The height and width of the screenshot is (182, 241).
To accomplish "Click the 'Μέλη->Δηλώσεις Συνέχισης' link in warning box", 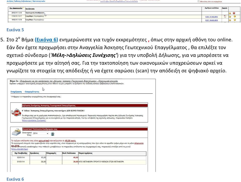I will [x=34, y=120].
